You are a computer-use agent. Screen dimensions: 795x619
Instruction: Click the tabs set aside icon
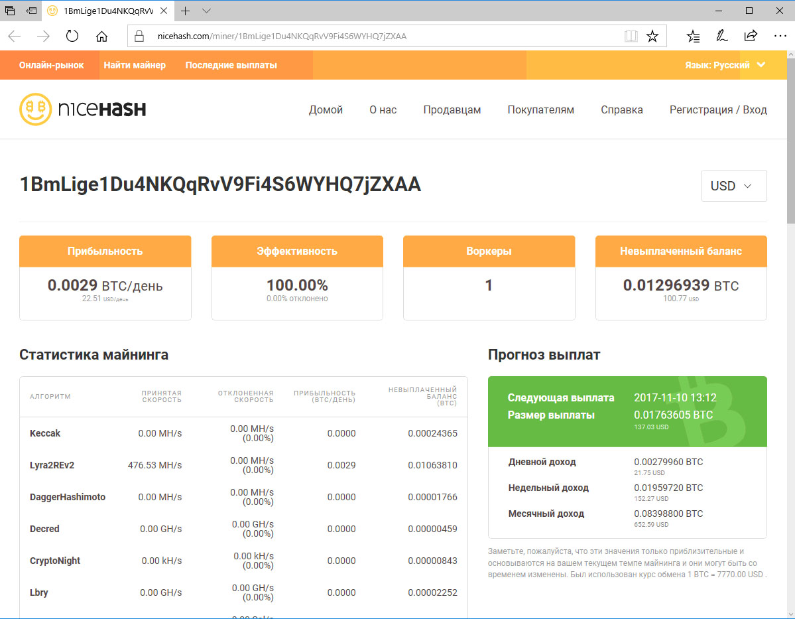[10, 11]
